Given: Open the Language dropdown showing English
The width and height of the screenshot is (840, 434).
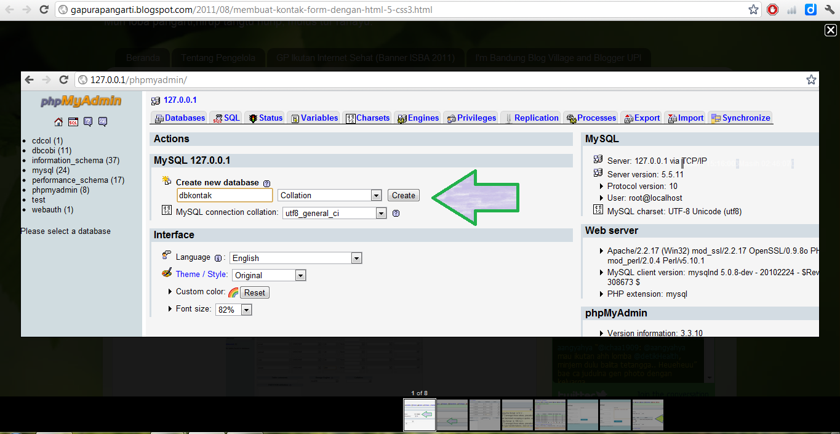Looking at the screenshot, I should [x=295, y=258].
